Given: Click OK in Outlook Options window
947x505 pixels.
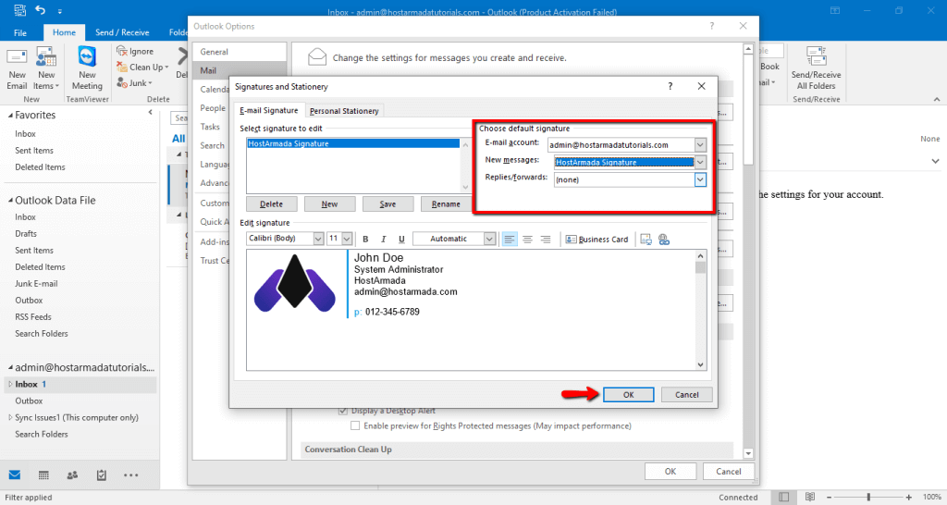Looking at the screenshot, I should click(670, 471).
